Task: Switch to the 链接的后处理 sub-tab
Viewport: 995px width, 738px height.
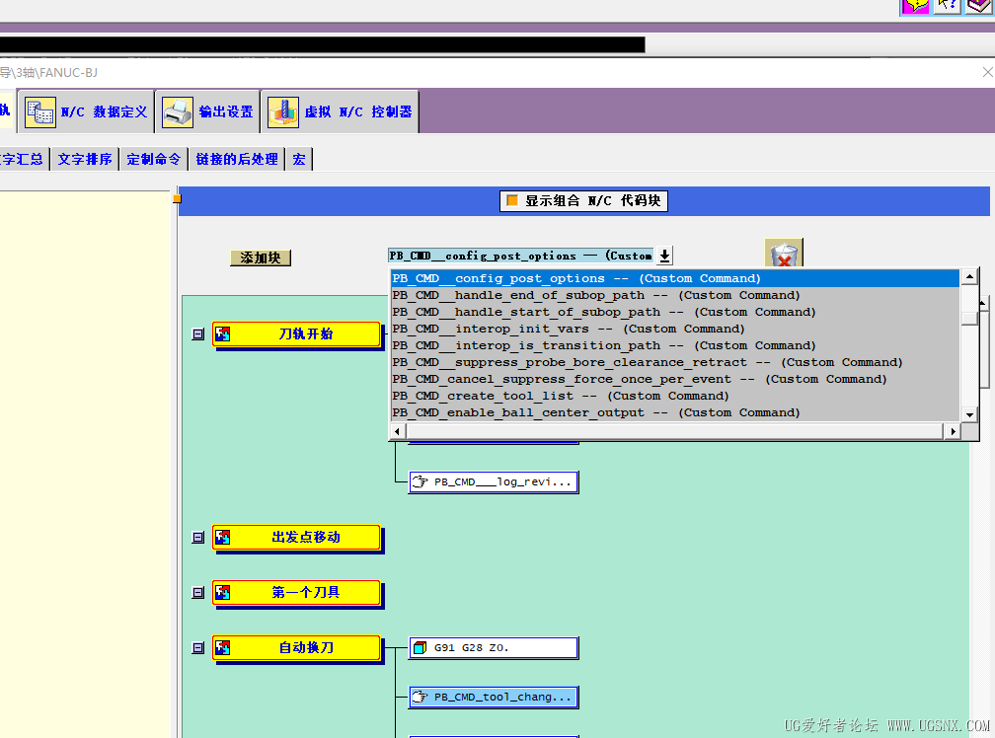Action: (x=237, y=159)
